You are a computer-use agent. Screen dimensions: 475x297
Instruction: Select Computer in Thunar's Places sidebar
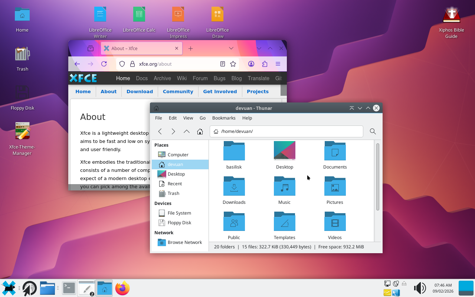pos(180,155)
